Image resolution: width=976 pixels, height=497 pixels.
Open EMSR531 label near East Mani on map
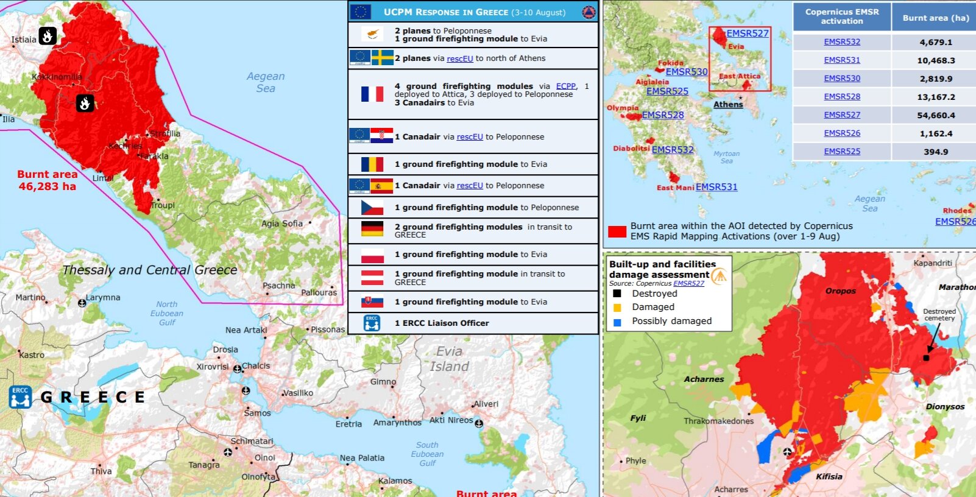(x=716, y=187)
